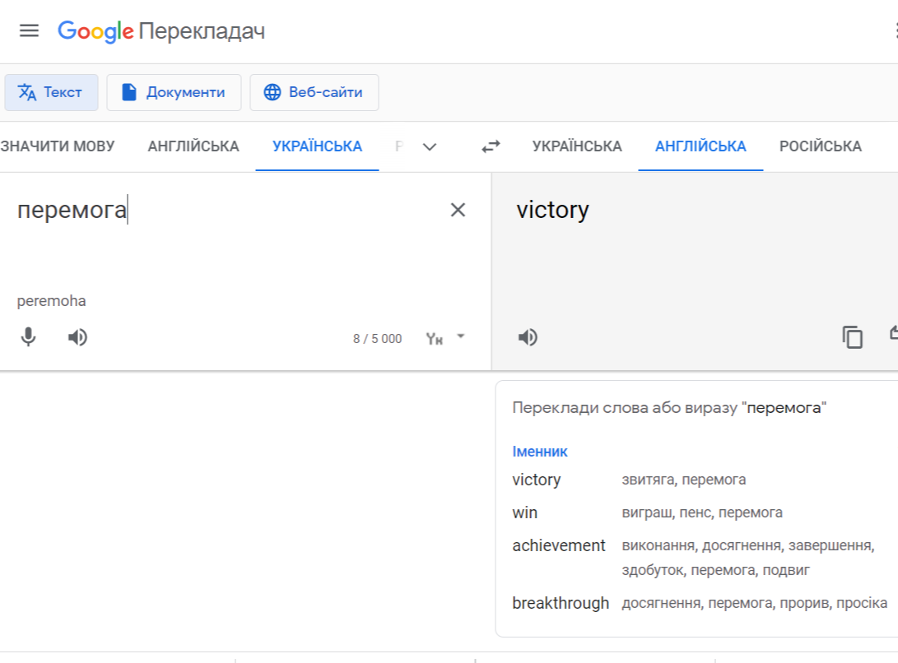Enable Значити мову language detection
This screenshot has width=898, height=663.
(58, 146)
